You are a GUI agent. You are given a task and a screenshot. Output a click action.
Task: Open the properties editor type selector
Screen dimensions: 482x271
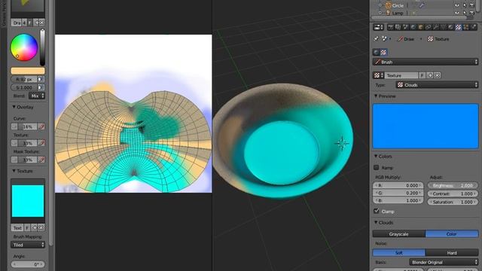tap(378, 27)
